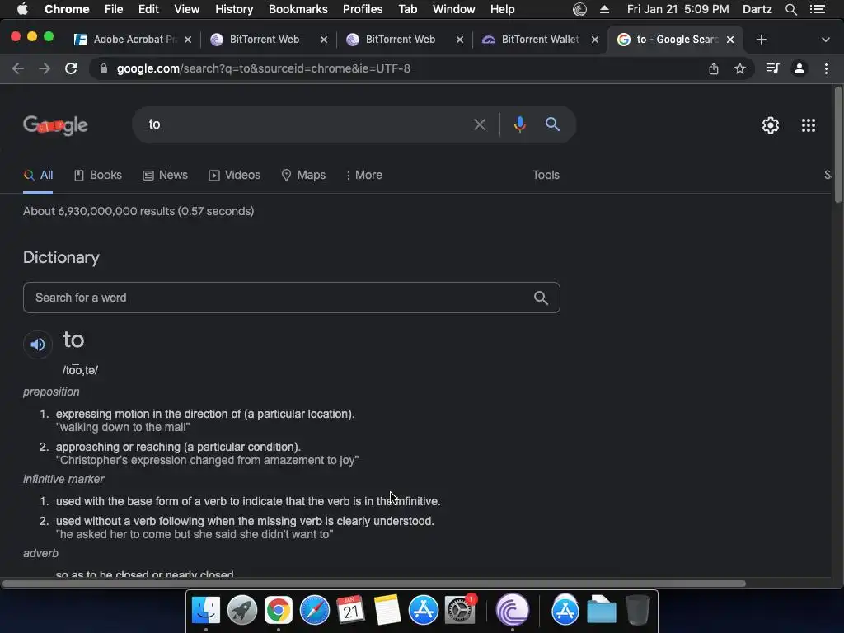
Task: Close the BitTorrent Wallet tab
Action: 595,40
